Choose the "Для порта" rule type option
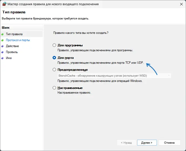The image size is (186, 151). 54,58
